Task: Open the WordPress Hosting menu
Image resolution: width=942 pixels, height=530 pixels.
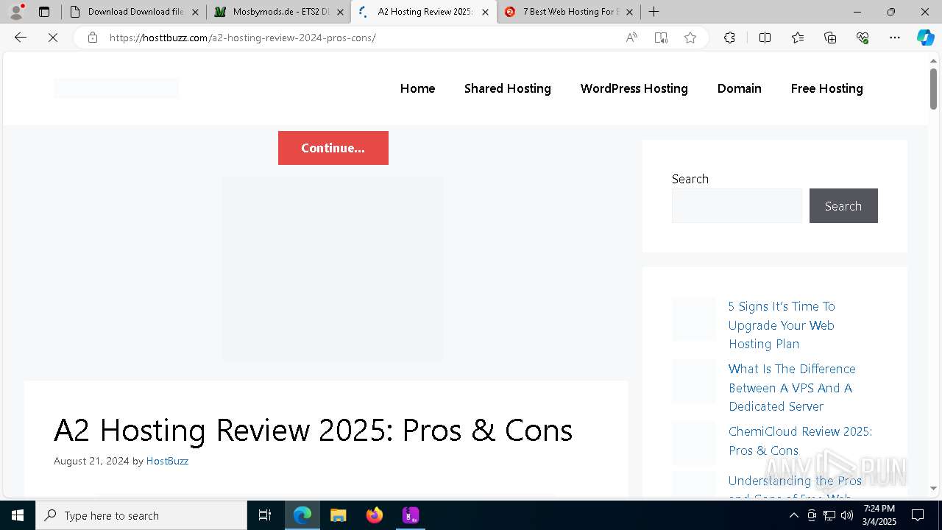Action: coord(634,88)
